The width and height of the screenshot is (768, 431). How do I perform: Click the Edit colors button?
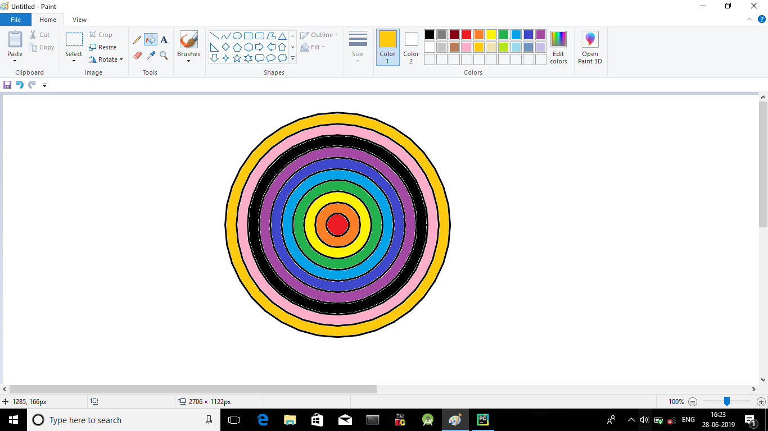(558, 47)
